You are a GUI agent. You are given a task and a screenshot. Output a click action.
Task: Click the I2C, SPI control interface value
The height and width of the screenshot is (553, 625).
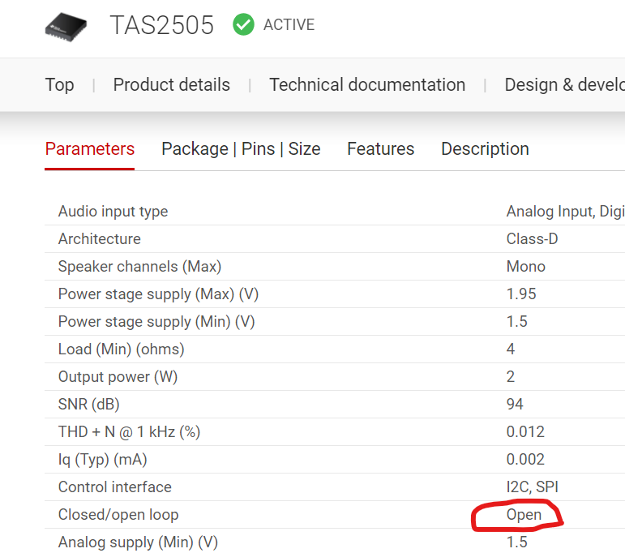(x=532, y=487)
